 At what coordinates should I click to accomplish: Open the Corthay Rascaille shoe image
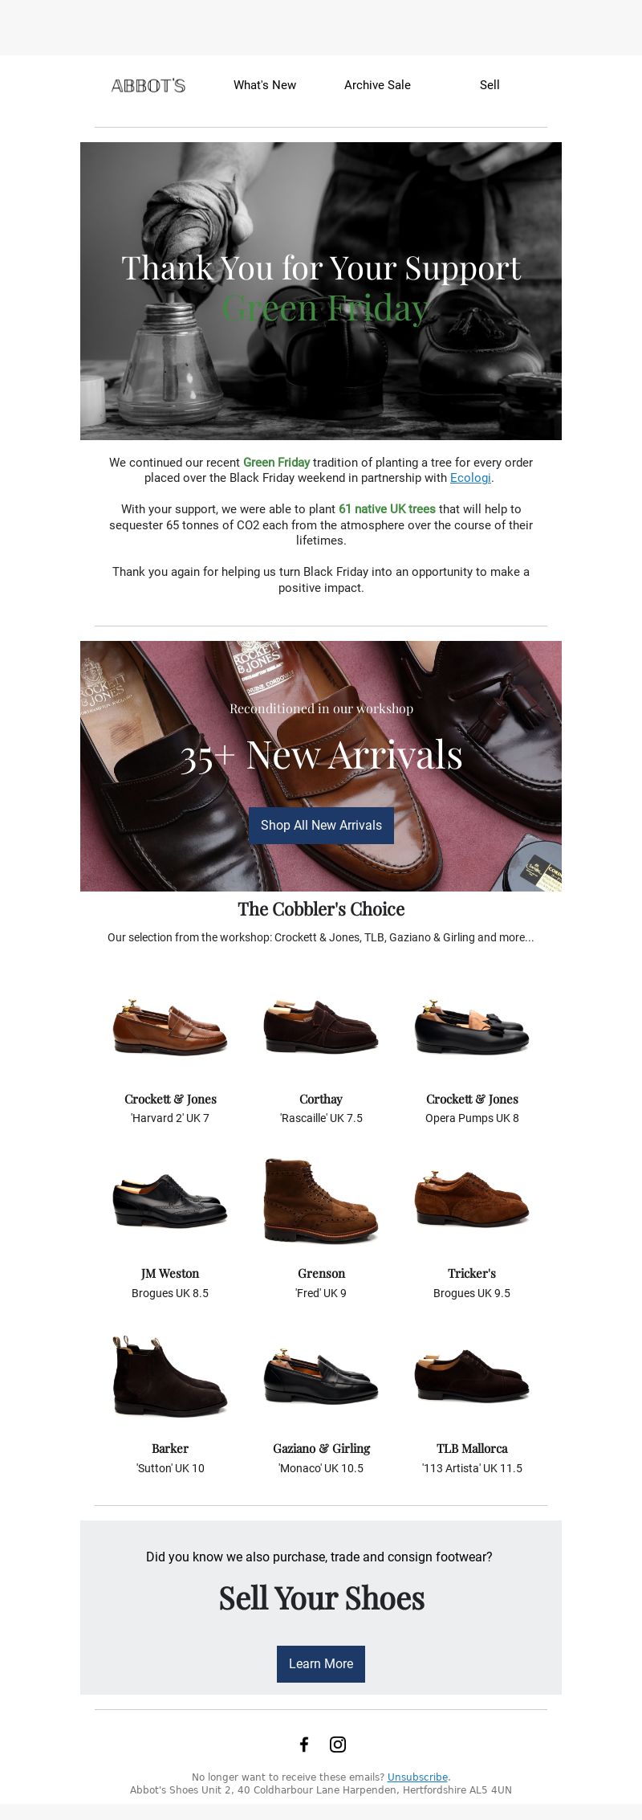click(x=321, y=1026)
